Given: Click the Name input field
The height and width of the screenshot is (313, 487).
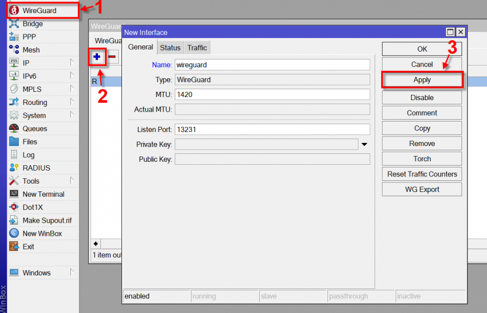Looking at the screenshot, I should [272, 65].
